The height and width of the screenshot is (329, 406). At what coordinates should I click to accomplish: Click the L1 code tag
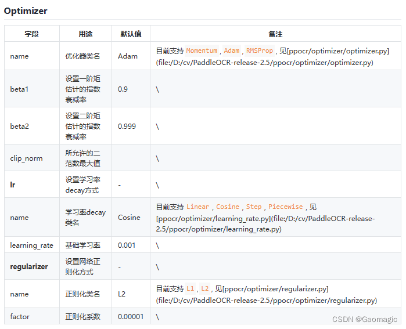191,288
